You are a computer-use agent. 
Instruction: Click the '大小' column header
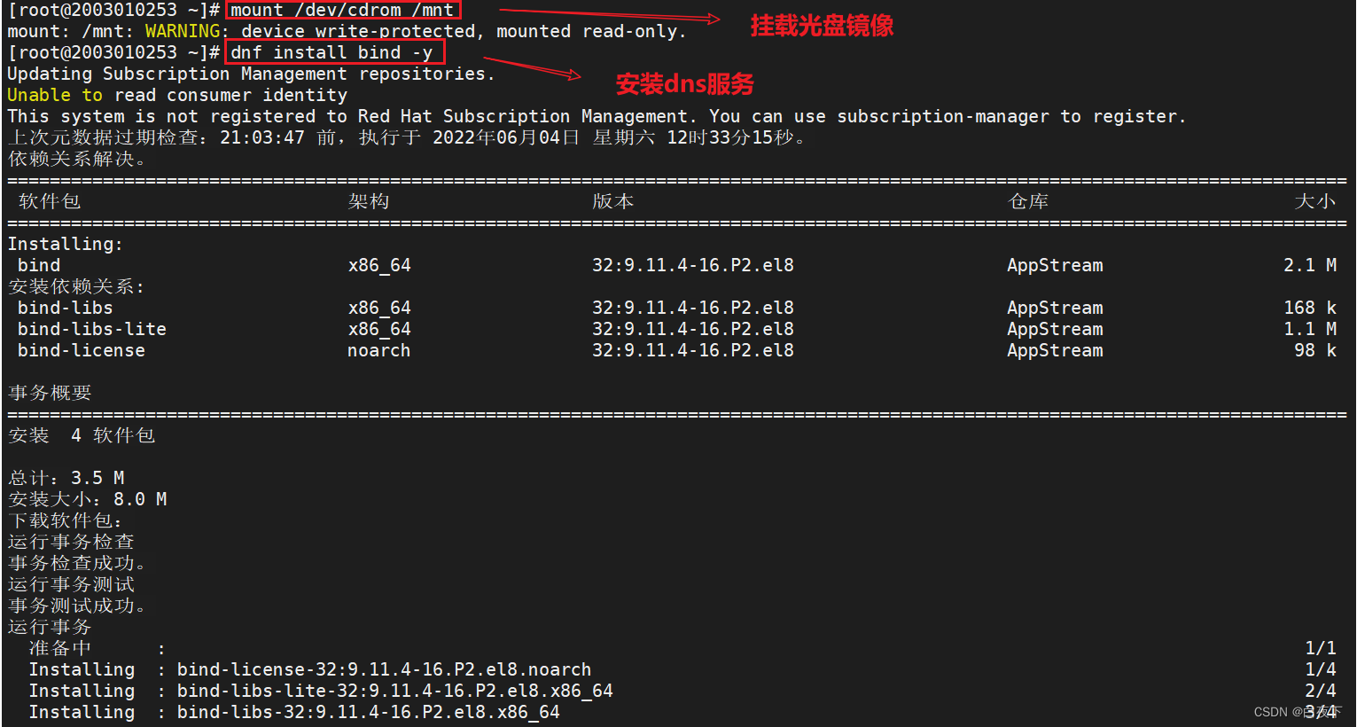tap(1315, 201)
